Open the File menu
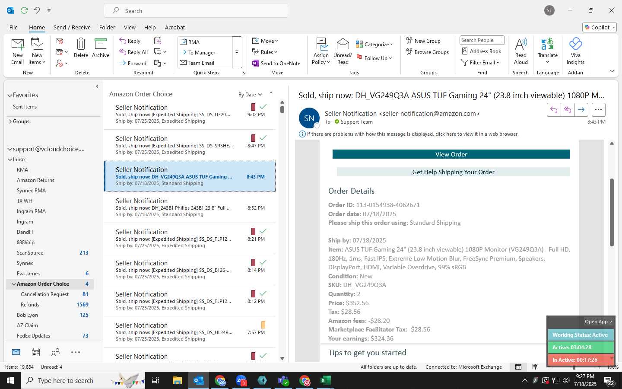622x389 pixels. coord(13,27)
